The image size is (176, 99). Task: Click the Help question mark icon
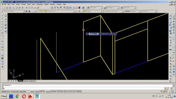pos(83,8)
